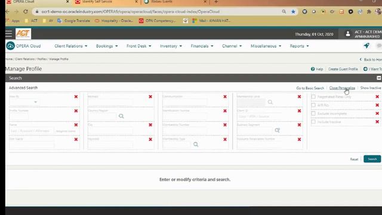The width and height of the screenshot is (382, 215).
Task: Remove the City search field
Action: tap(150, 125)
